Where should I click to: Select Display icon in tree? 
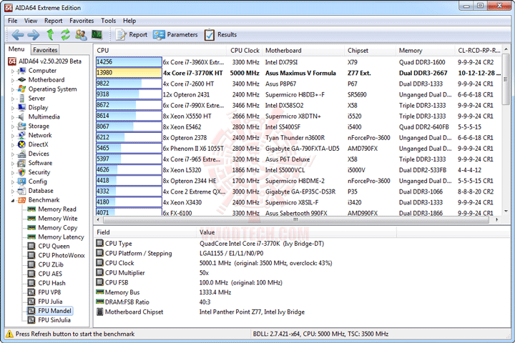click(x=22, y=107)
